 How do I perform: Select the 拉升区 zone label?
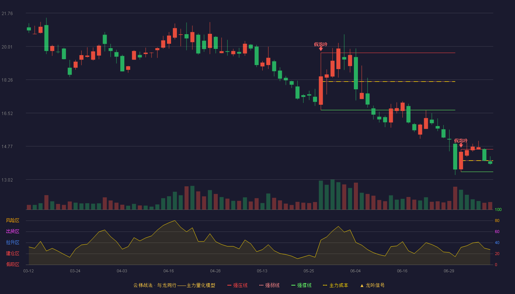(13, 243)
